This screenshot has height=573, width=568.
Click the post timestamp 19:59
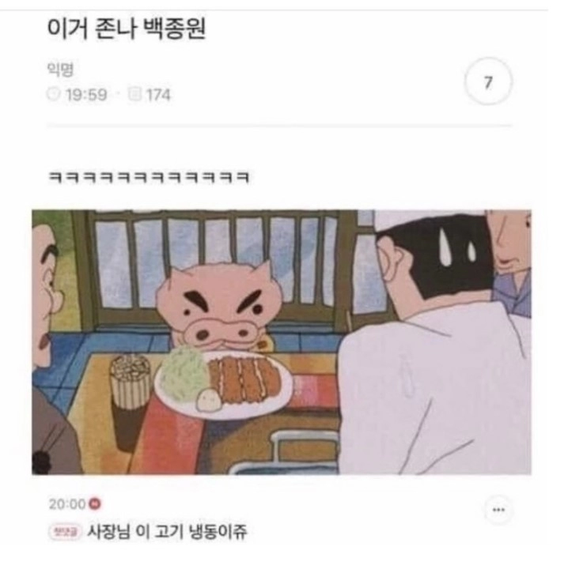(x=86, y=95)
